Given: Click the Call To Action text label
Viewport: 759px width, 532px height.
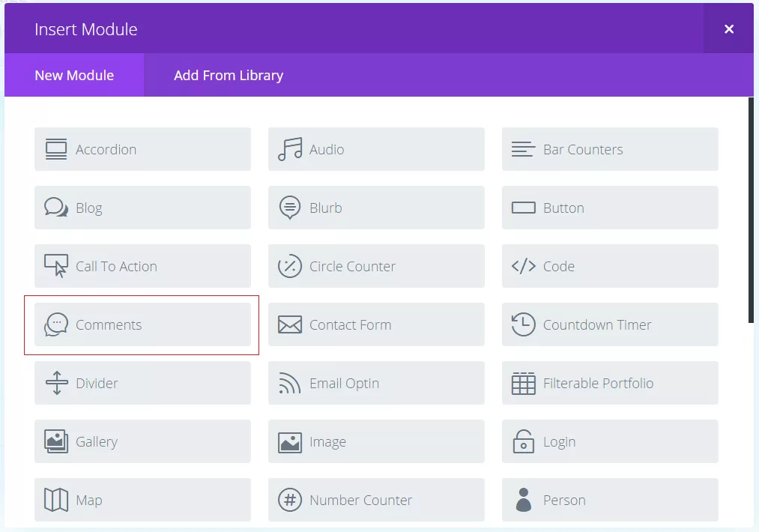Looking at the screenshot, I should pos(116,266).
